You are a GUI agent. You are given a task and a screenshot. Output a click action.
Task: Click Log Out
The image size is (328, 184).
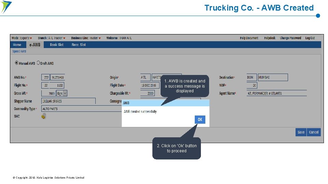pyautogui.click(x=310, y=38)
